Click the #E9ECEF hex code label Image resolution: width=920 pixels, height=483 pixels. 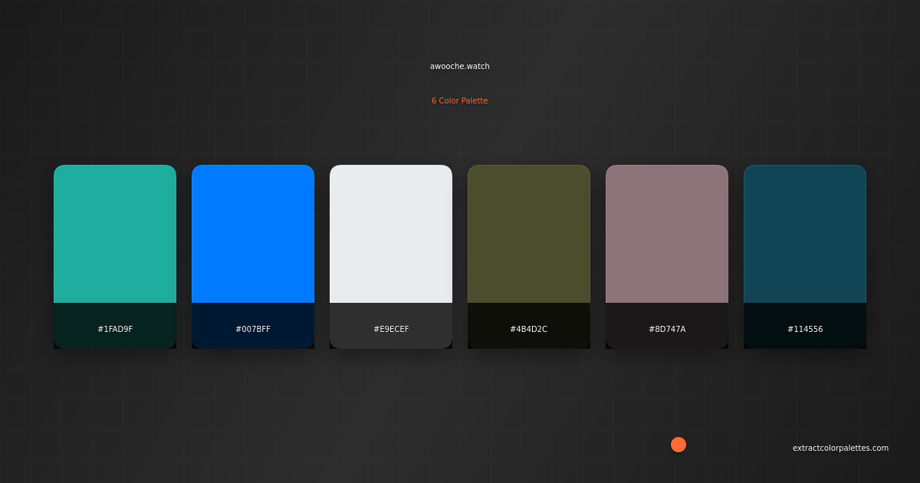[391, 329]
